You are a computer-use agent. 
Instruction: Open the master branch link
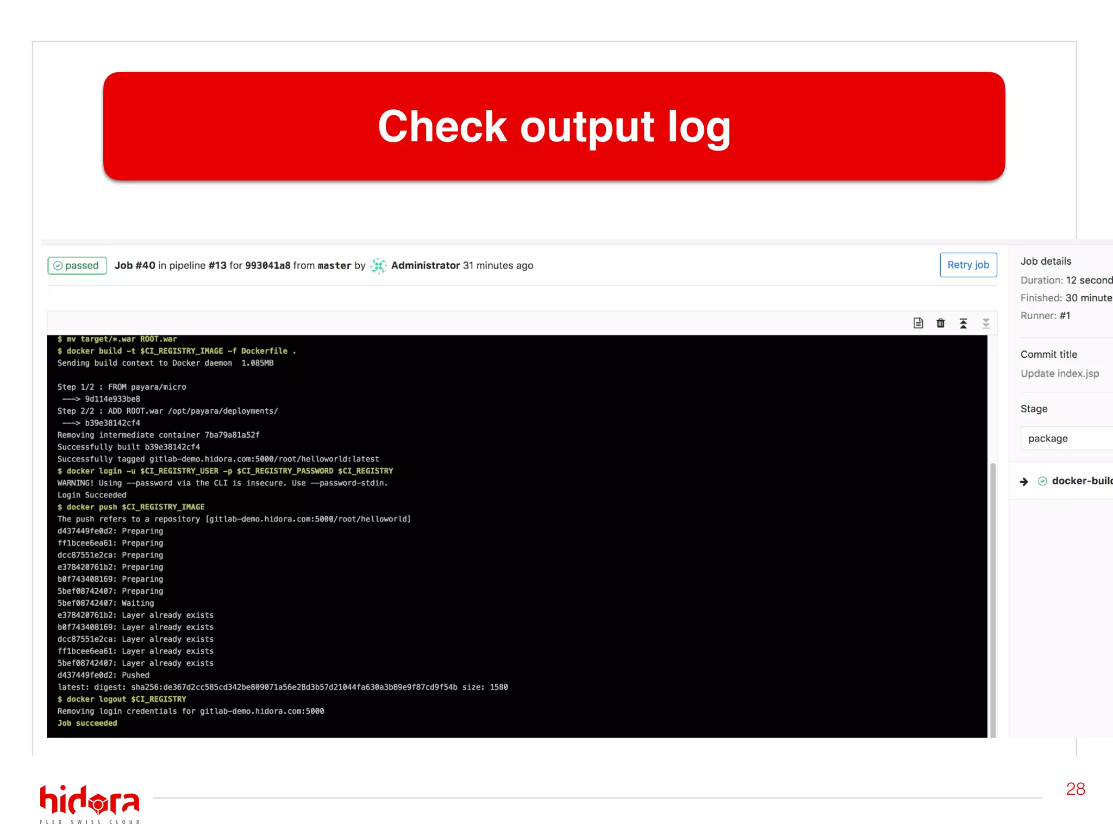tap(334, 265)
